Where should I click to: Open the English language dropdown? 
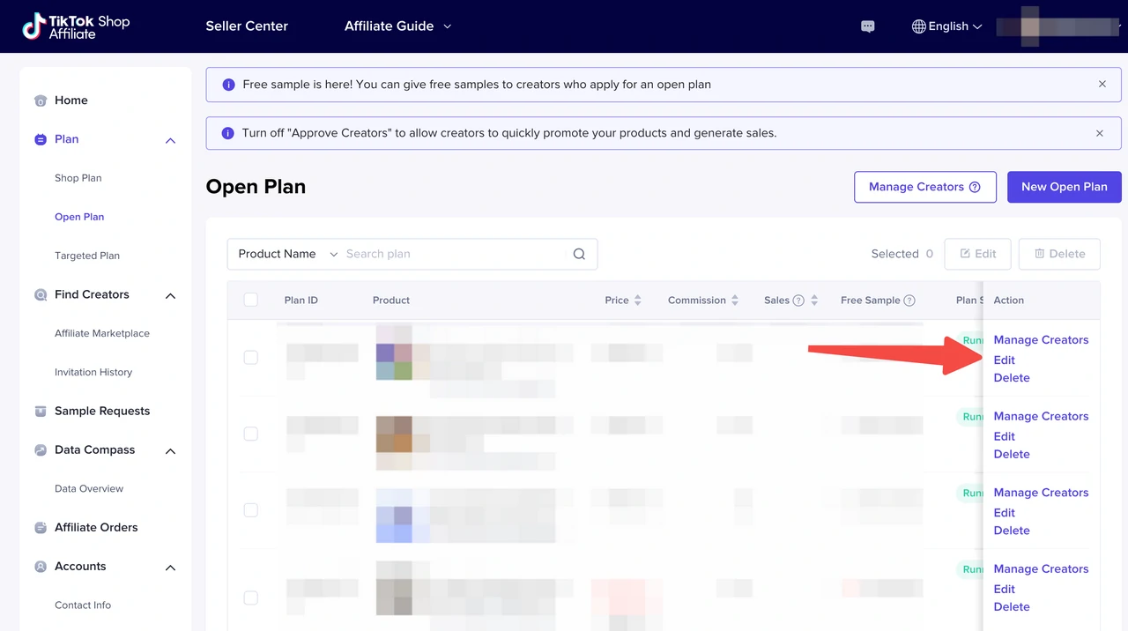946,26
